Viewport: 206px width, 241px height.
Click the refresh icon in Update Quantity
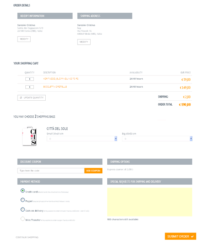(x=21, y=98)
